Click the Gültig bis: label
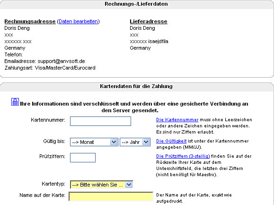Image resolution: width=274 pixels, height=205 pixels. (x=54, y=141)
